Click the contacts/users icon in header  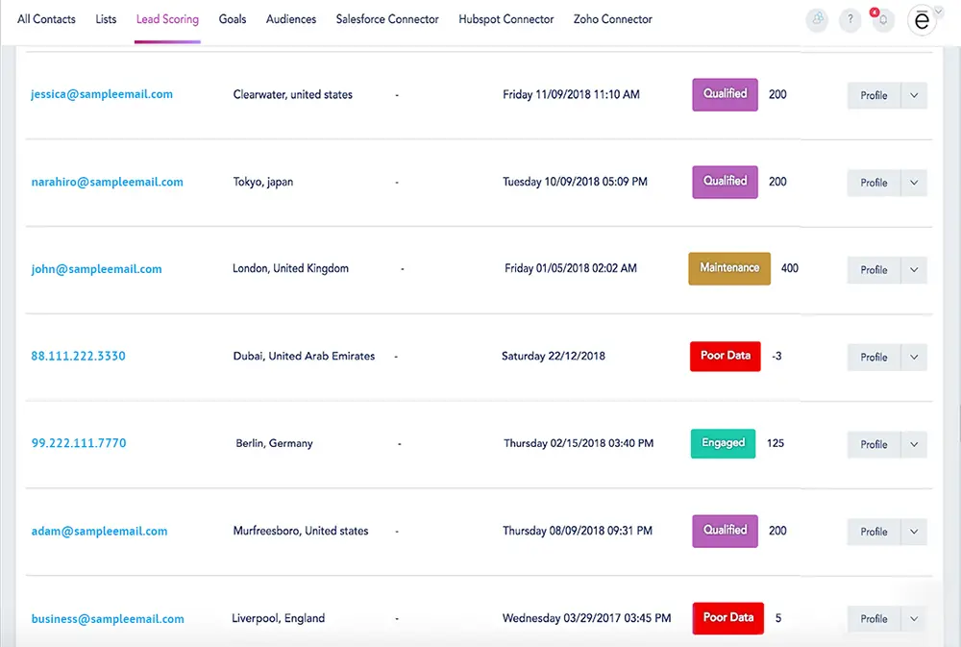pos(817,20)
